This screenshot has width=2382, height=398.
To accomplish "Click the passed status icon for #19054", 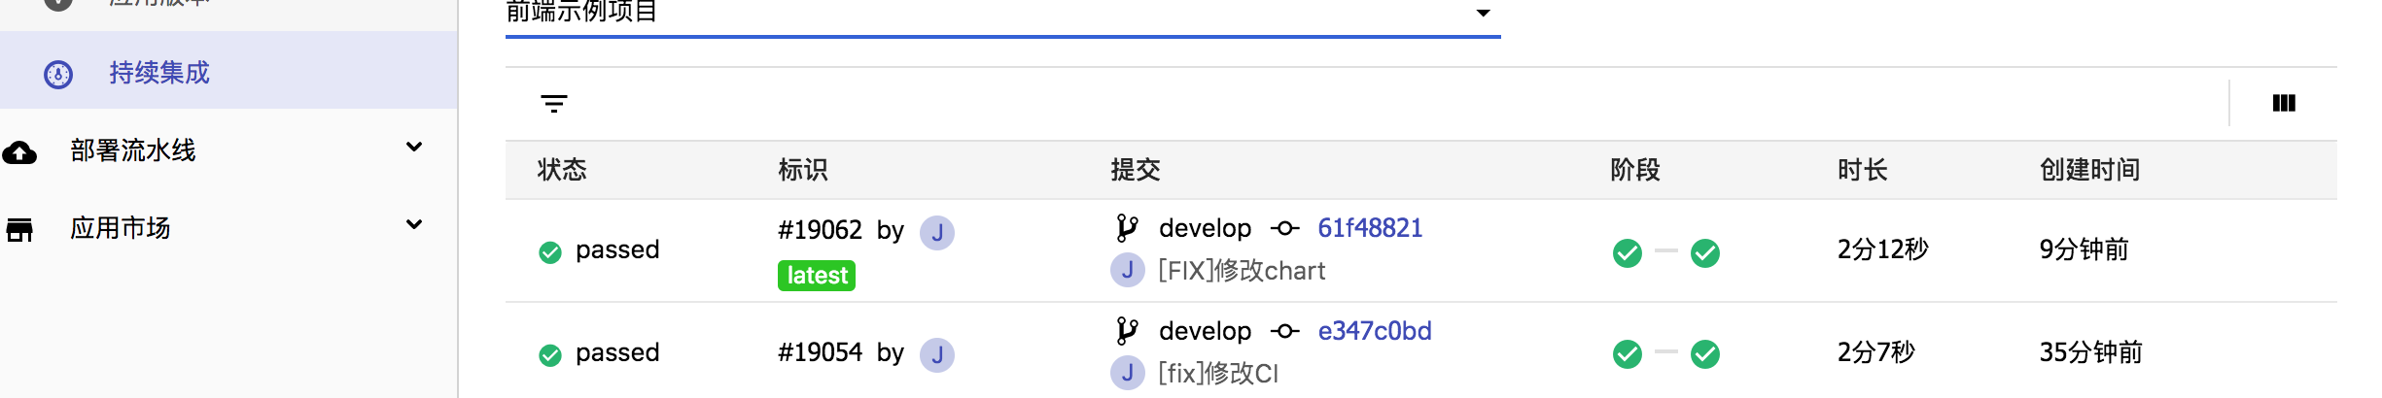I will (550, 355).
